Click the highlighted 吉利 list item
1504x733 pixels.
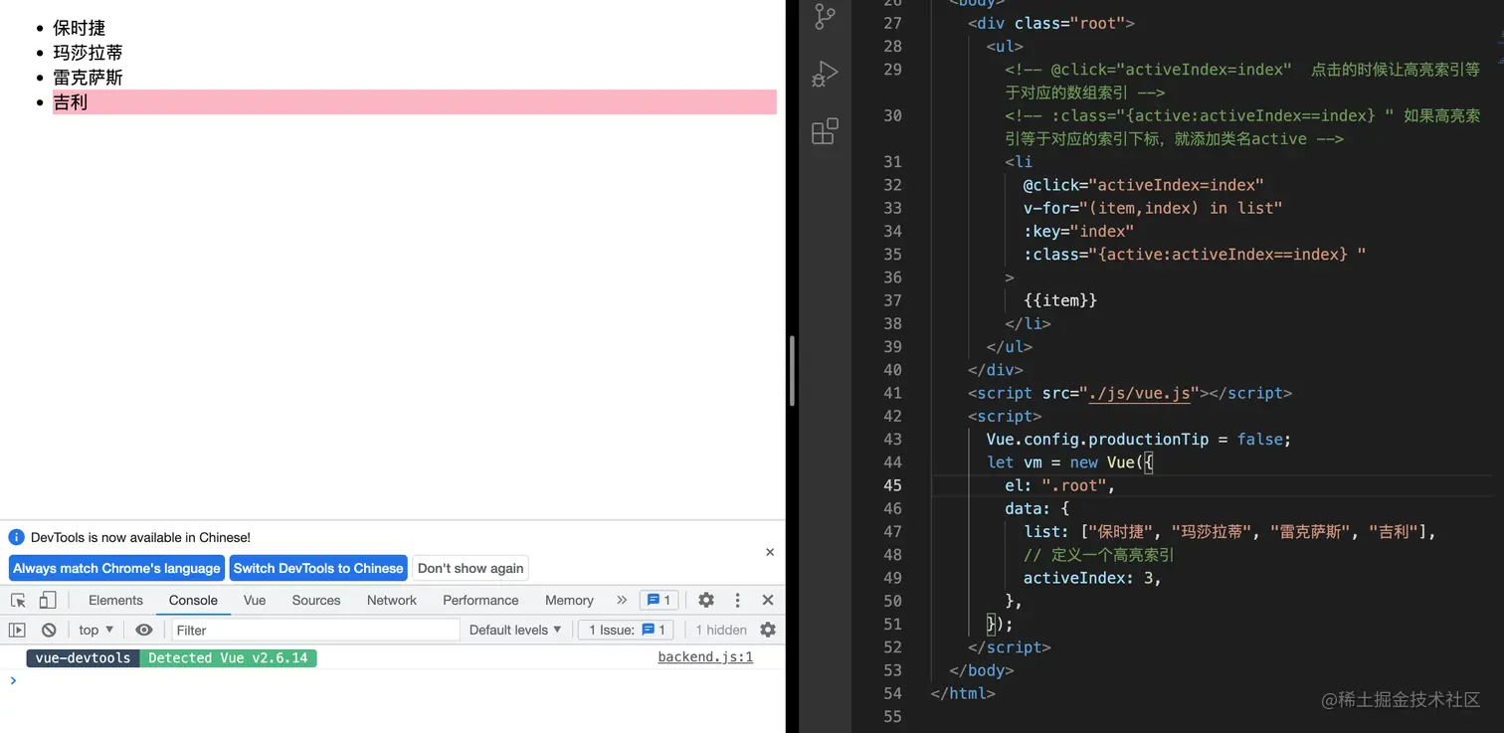coord(415,102)
